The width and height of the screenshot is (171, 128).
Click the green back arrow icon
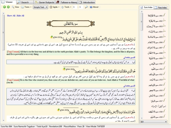pos(4,7)
